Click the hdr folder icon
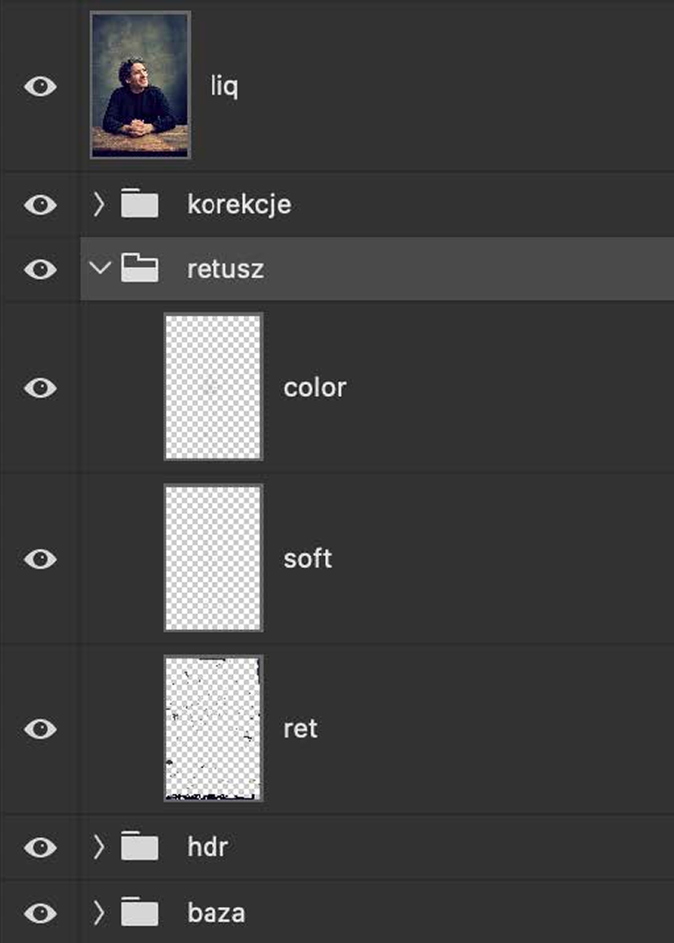674x943 pixels. (x=139, y=847)
